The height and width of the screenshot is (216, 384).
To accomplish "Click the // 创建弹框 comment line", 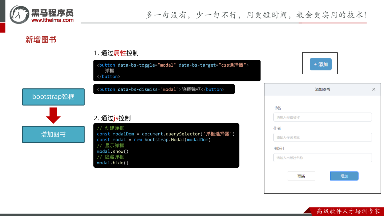I will 111,128.
